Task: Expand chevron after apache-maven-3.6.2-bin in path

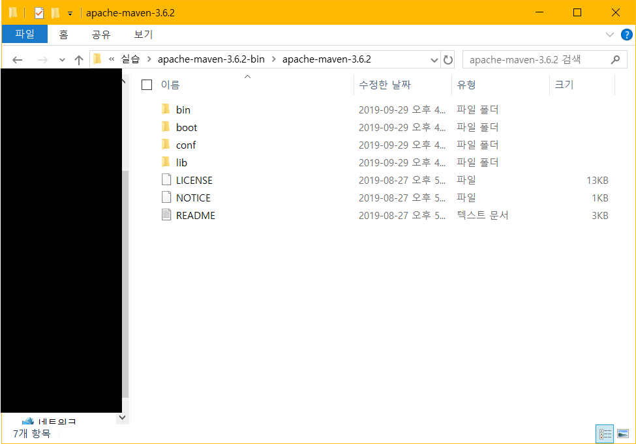Action: click(x=274, y=59)
